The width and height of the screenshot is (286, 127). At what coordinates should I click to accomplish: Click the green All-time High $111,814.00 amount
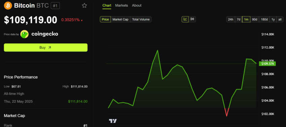tap(78, 102)
